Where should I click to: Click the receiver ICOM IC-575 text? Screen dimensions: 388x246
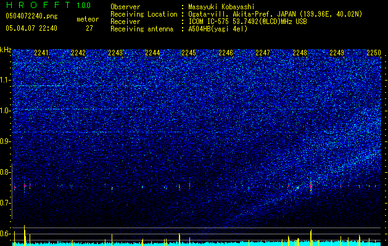click(247, 22)
